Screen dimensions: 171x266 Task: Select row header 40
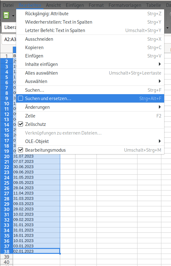7,262
